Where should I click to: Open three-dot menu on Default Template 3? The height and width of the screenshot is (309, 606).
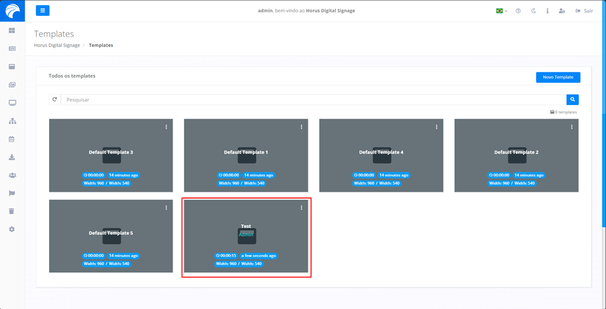coord(166,127)
